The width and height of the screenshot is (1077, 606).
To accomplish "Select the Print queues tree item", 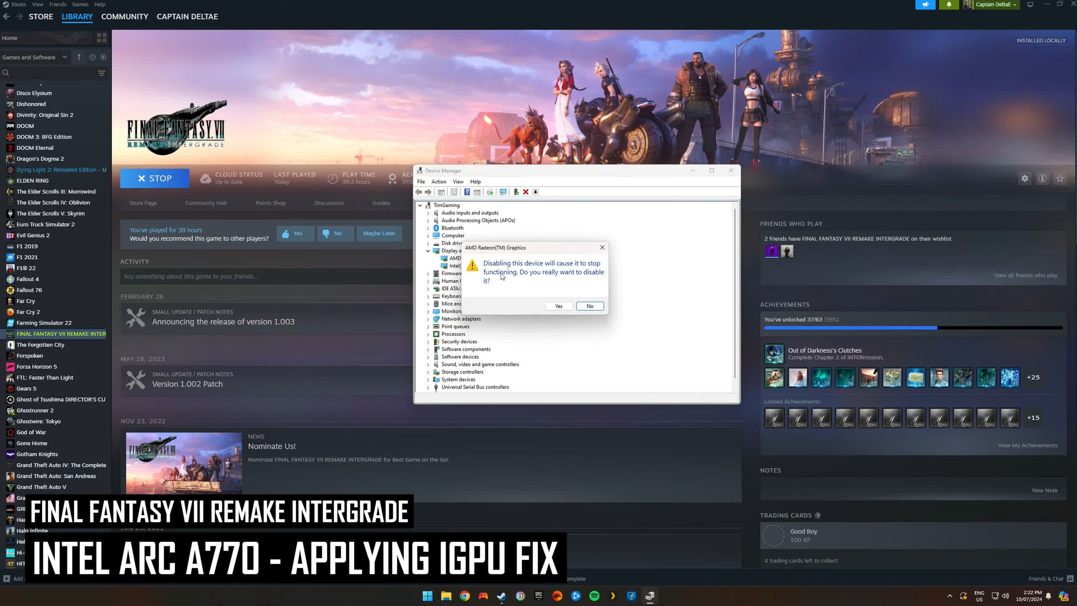I will (455, 327).
